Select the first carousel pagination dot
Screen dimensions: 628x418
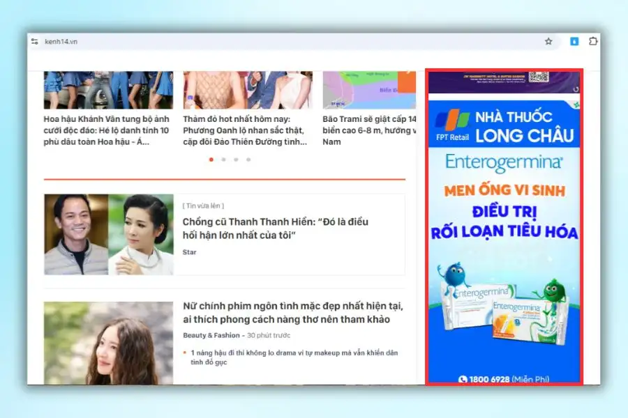211,160
